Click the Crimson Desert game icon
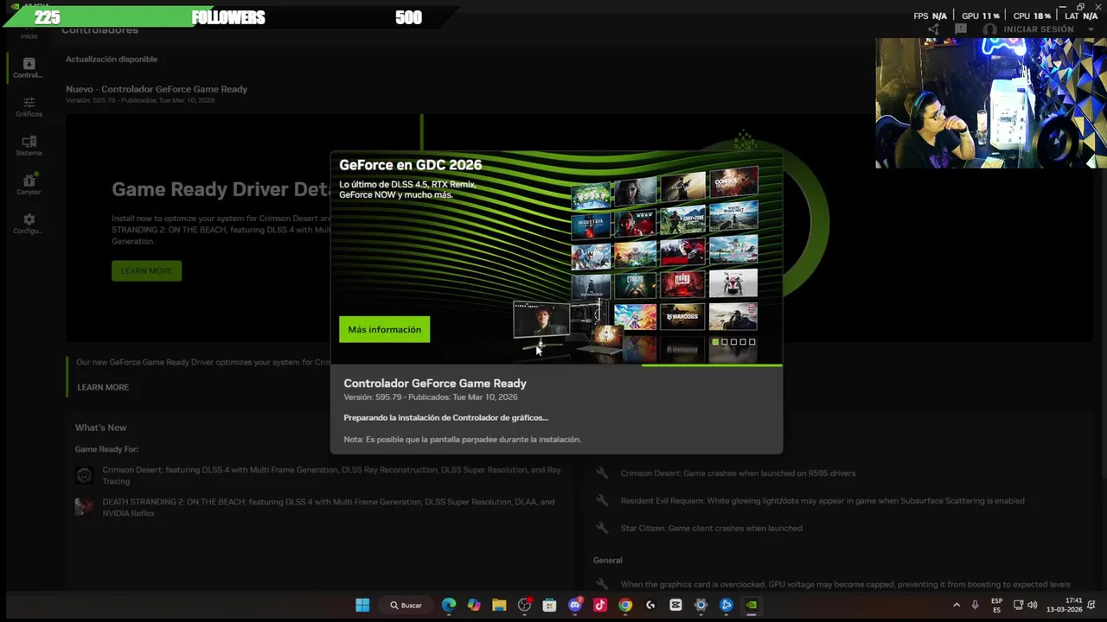 click(x=84, y=474)
